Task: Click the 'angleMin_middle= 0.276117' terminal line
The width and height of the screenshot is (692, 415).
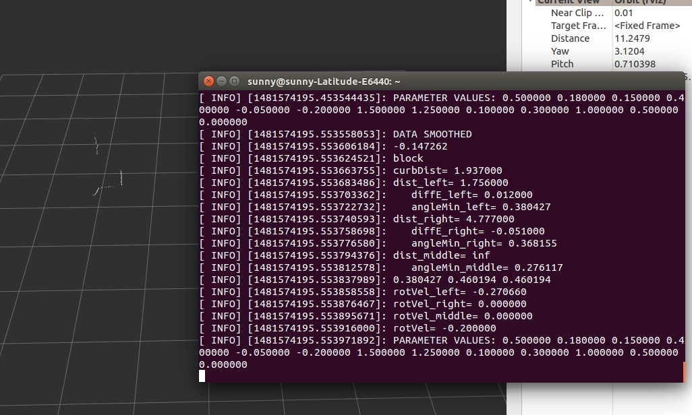Action: (x=487, y=267)
